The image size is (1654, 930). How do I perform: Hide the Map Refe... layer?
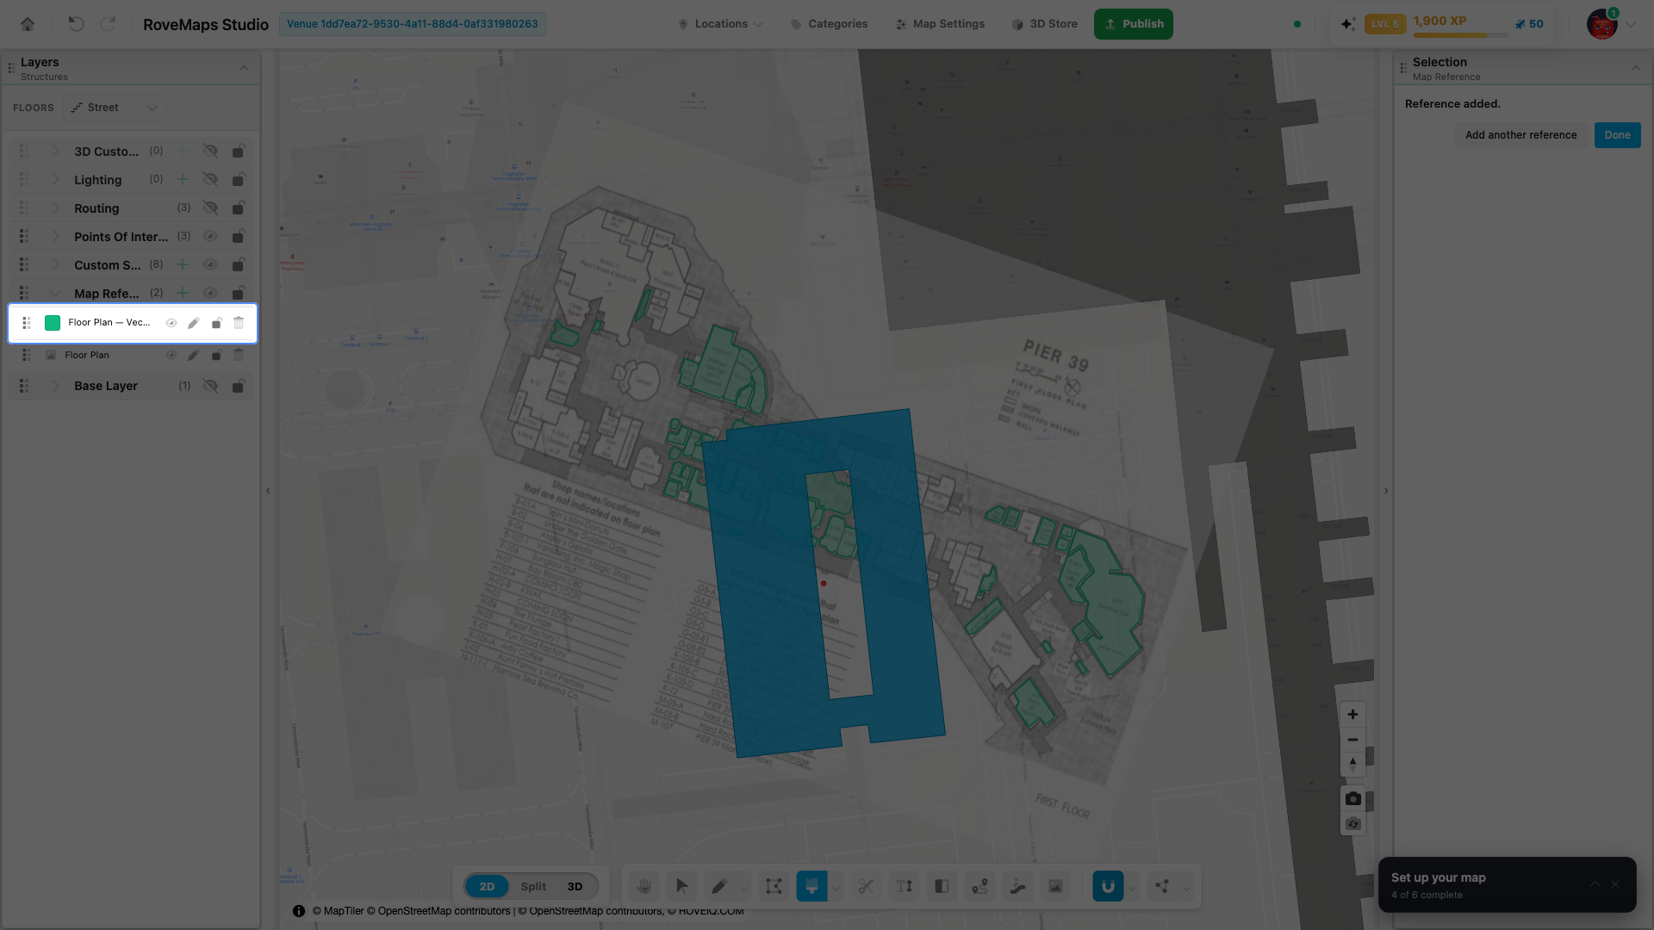coord(210,293)
